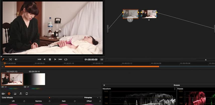Image resolution: width=215 pixels, height=105 pixels.
Task: Open the viewer options icon beside timecode
Action: click(x=102, y=59)
